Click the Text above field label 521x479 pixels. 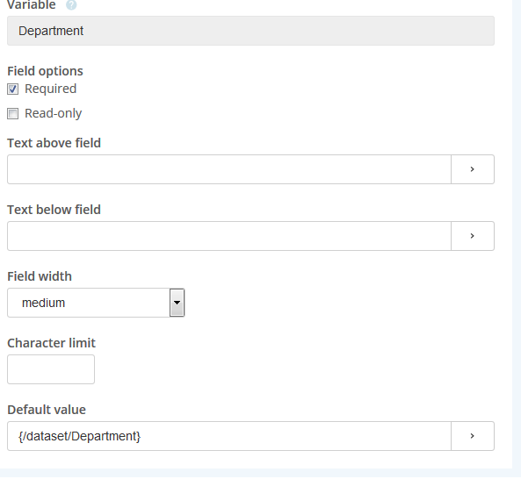(54, 143)
